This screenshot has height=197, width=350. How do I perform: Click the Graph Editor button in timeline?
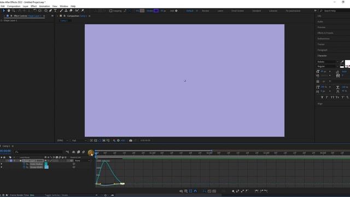90,152
